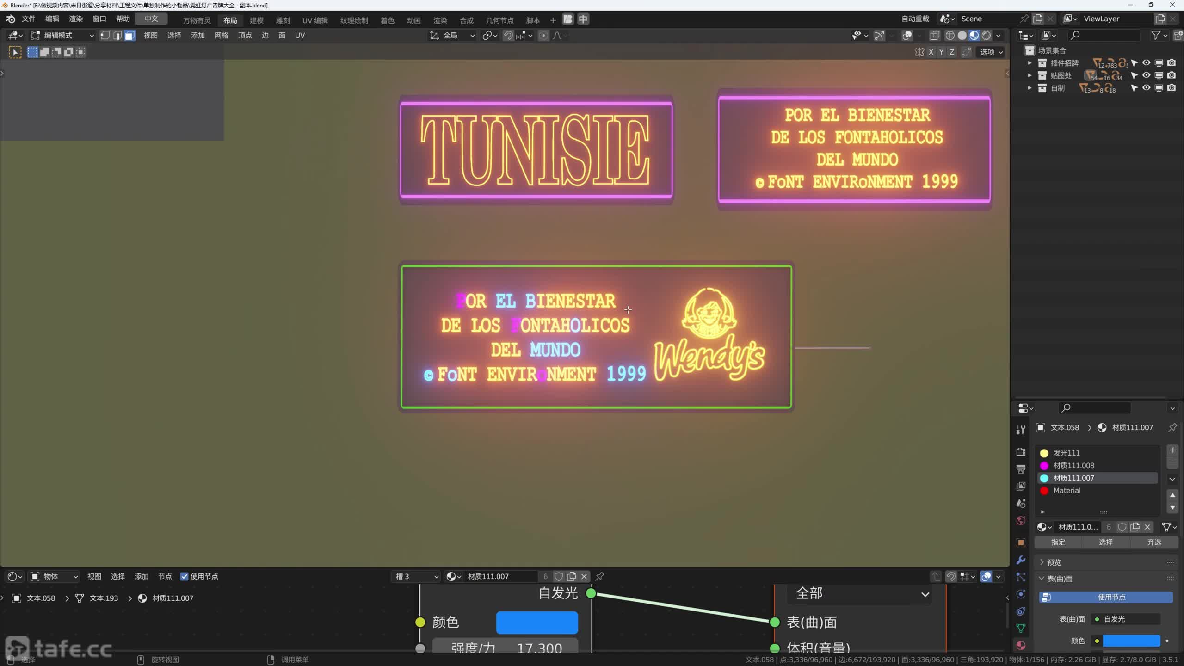The image size is (1184, 666).
Task: Open blue 颜色 swatch in emission node
Action: point(537,623)
